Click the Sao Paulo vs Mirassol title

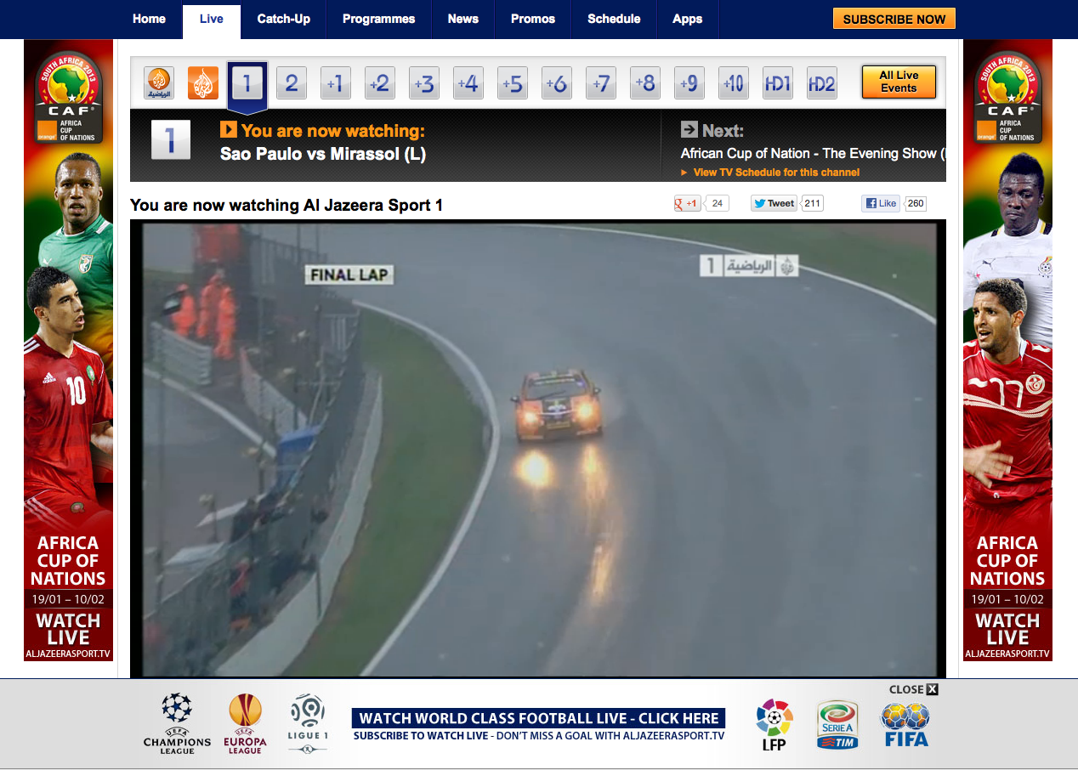323,154
